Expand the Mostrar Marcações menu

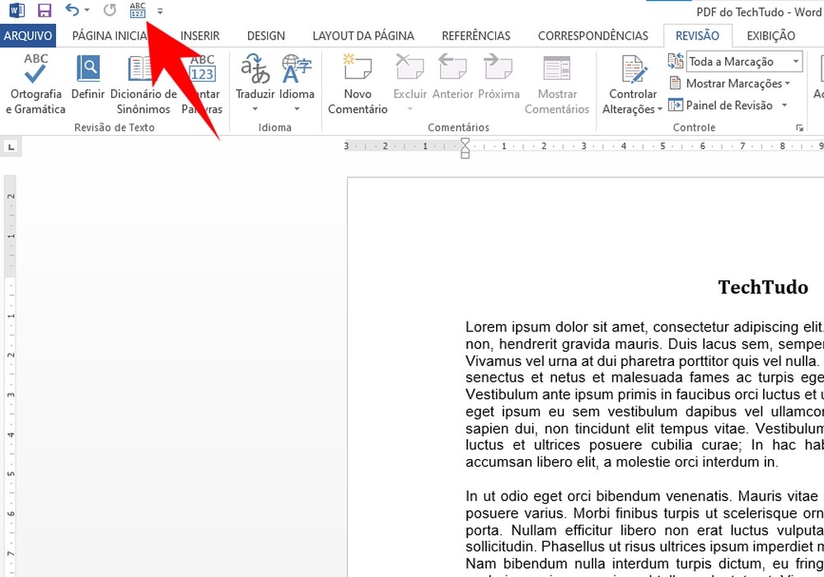tap(732, 83)
